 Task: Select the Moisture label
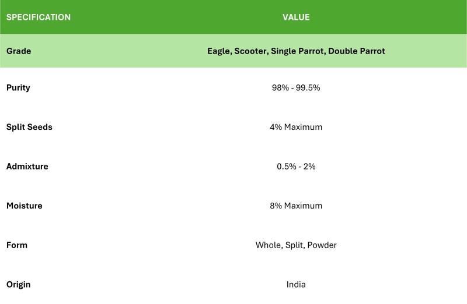tap(24, 206)
